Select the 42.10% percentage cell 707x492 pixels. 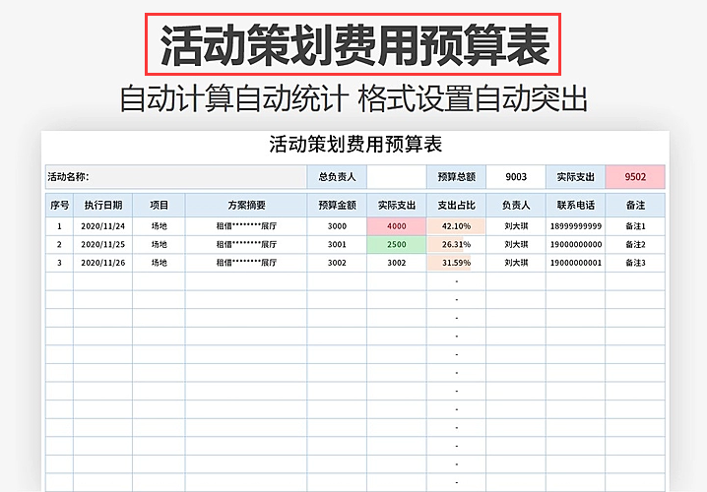456,226
